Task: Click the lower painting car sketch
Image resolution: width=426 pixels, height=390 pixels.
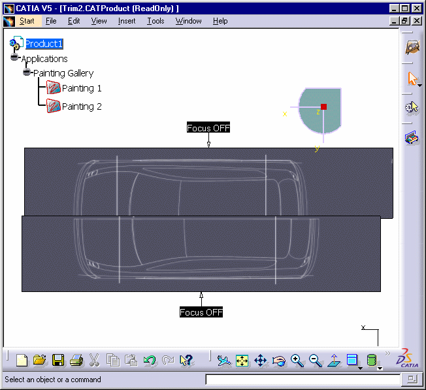Action: point(201,253)
